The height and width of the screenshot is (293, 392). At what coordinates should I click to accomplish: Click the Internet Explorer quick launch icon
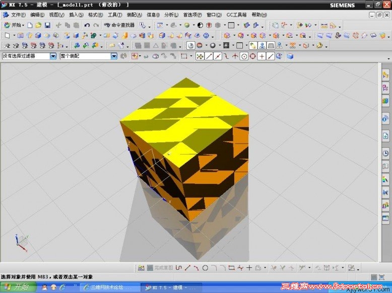[x=62, y=287]
